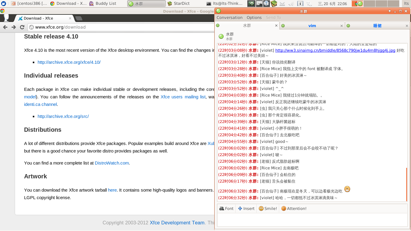Select the 'Download - Xfce' Chrome tab
The image size is (411, 231).
tap(44, 18)
